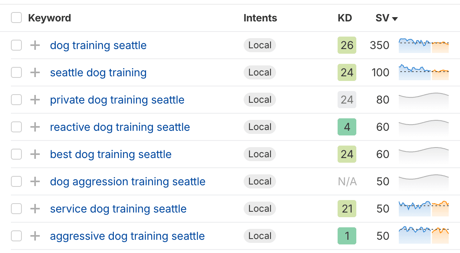Viewport: 460px width, 253px height.
Task: Click the plus icon beside "seattle dog training"
Action: 35,72
